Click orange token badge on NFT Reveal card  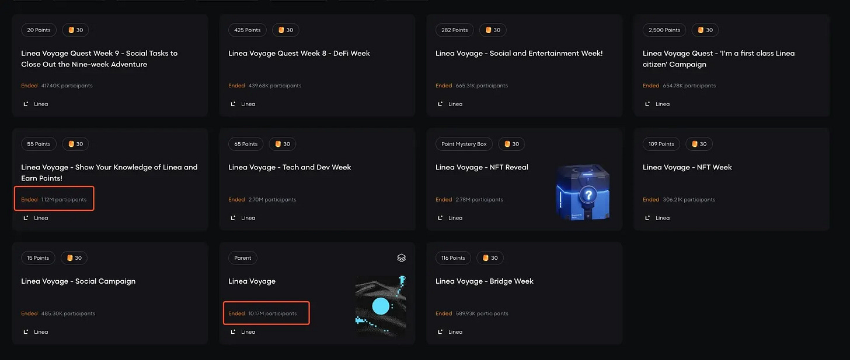512,144
